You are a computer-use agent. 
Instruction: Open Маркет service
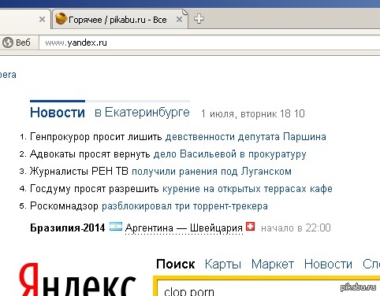point(273,264)
